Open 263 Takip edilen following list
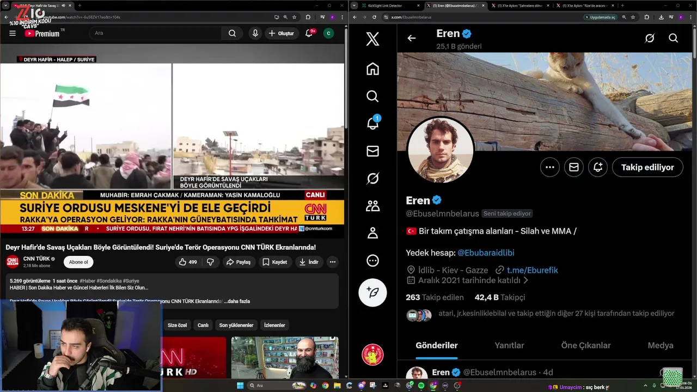The image size is (697, 392). tap(435, 297)
